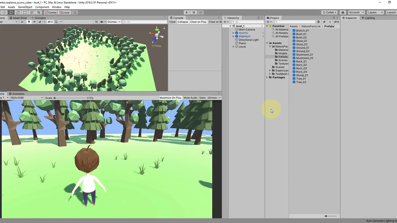Image resolution: width=397 pixels, height=223 pixels.
Task: Open the Account dropdown
Action: pos(356,12)
